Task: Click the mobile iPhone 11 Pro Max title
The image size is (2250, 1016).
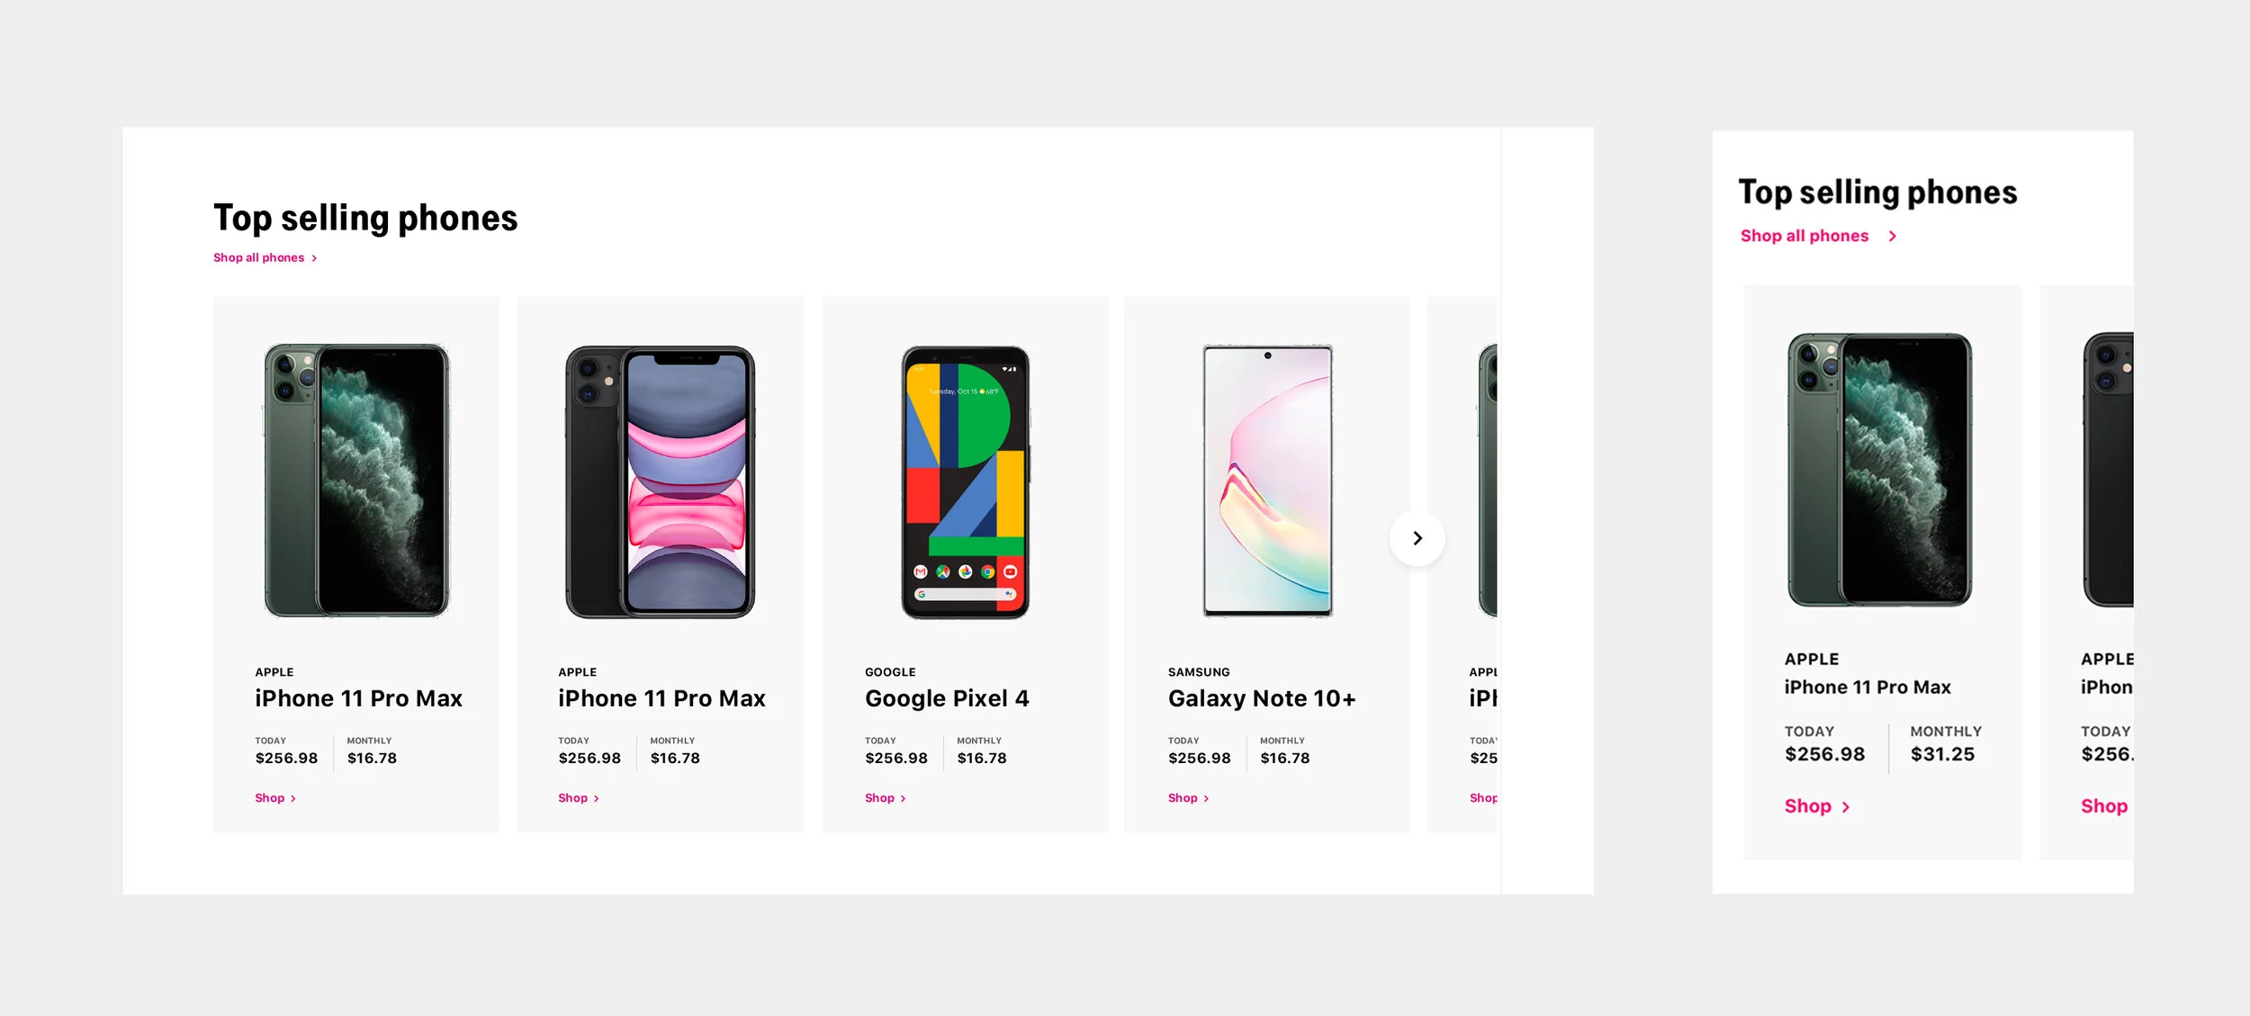Action: [x=1867, y=688]
